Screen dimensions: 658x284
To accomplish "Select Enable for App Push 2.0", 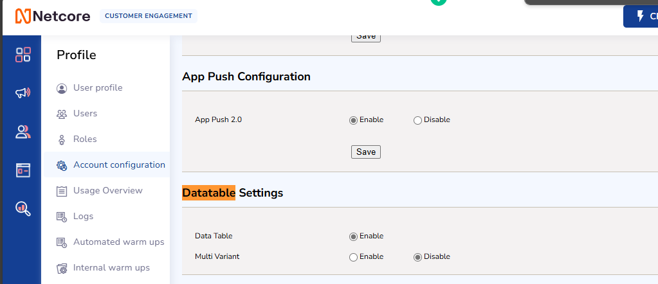I will [353, 120].
